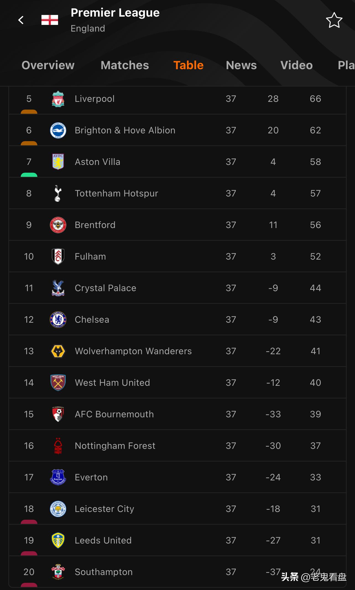Open the Video tab
355x590 pixels.
pos(296,65)
